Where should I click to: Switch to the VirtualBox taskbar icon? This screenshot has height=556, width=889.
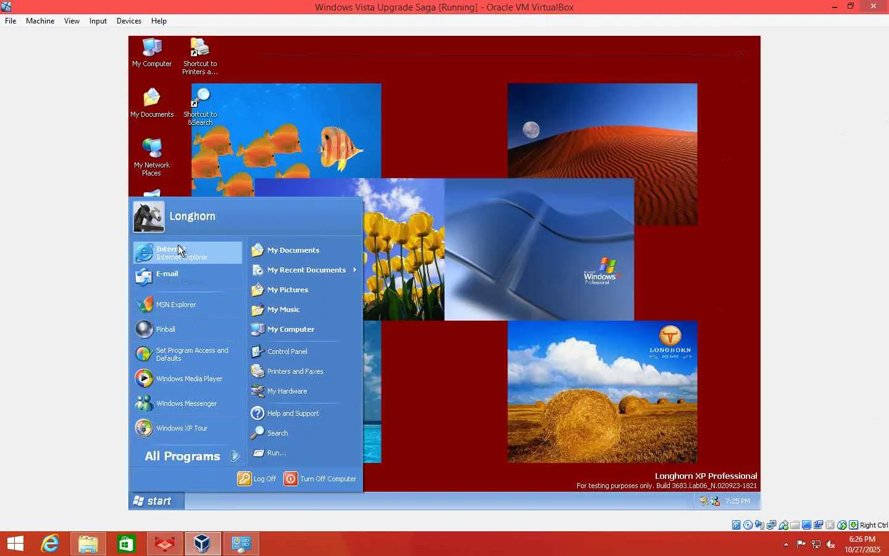coord(202,544)
